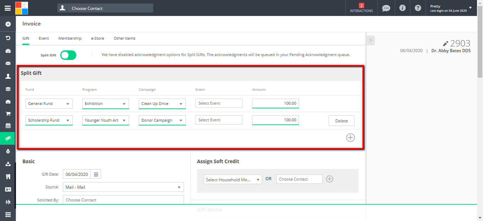483x221 pixels.
Task: Open the Clean Up Drive campaign dropdown
Action: click(162, 104)
